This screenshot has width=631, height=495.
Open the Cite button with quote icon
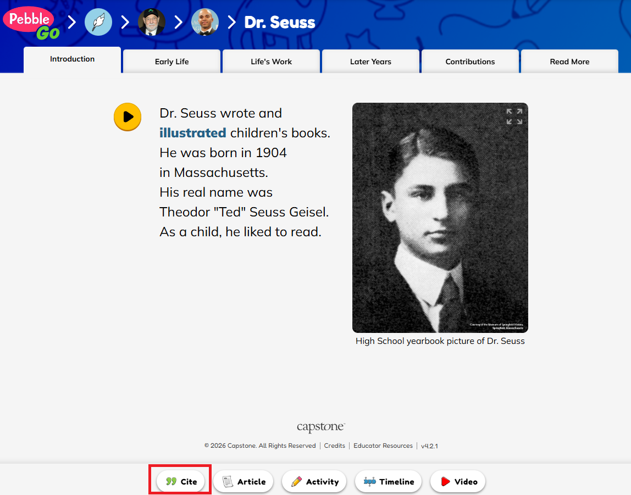pyautogui.click(x=181, y=481)
